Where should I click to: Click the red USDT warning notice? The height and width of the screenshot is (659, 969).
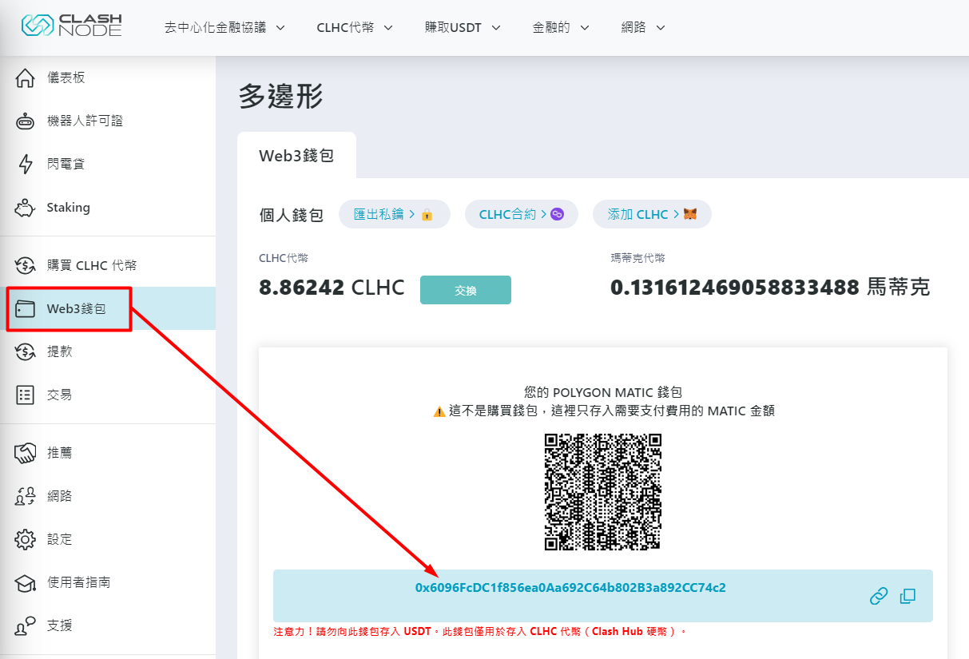(480, 632)
